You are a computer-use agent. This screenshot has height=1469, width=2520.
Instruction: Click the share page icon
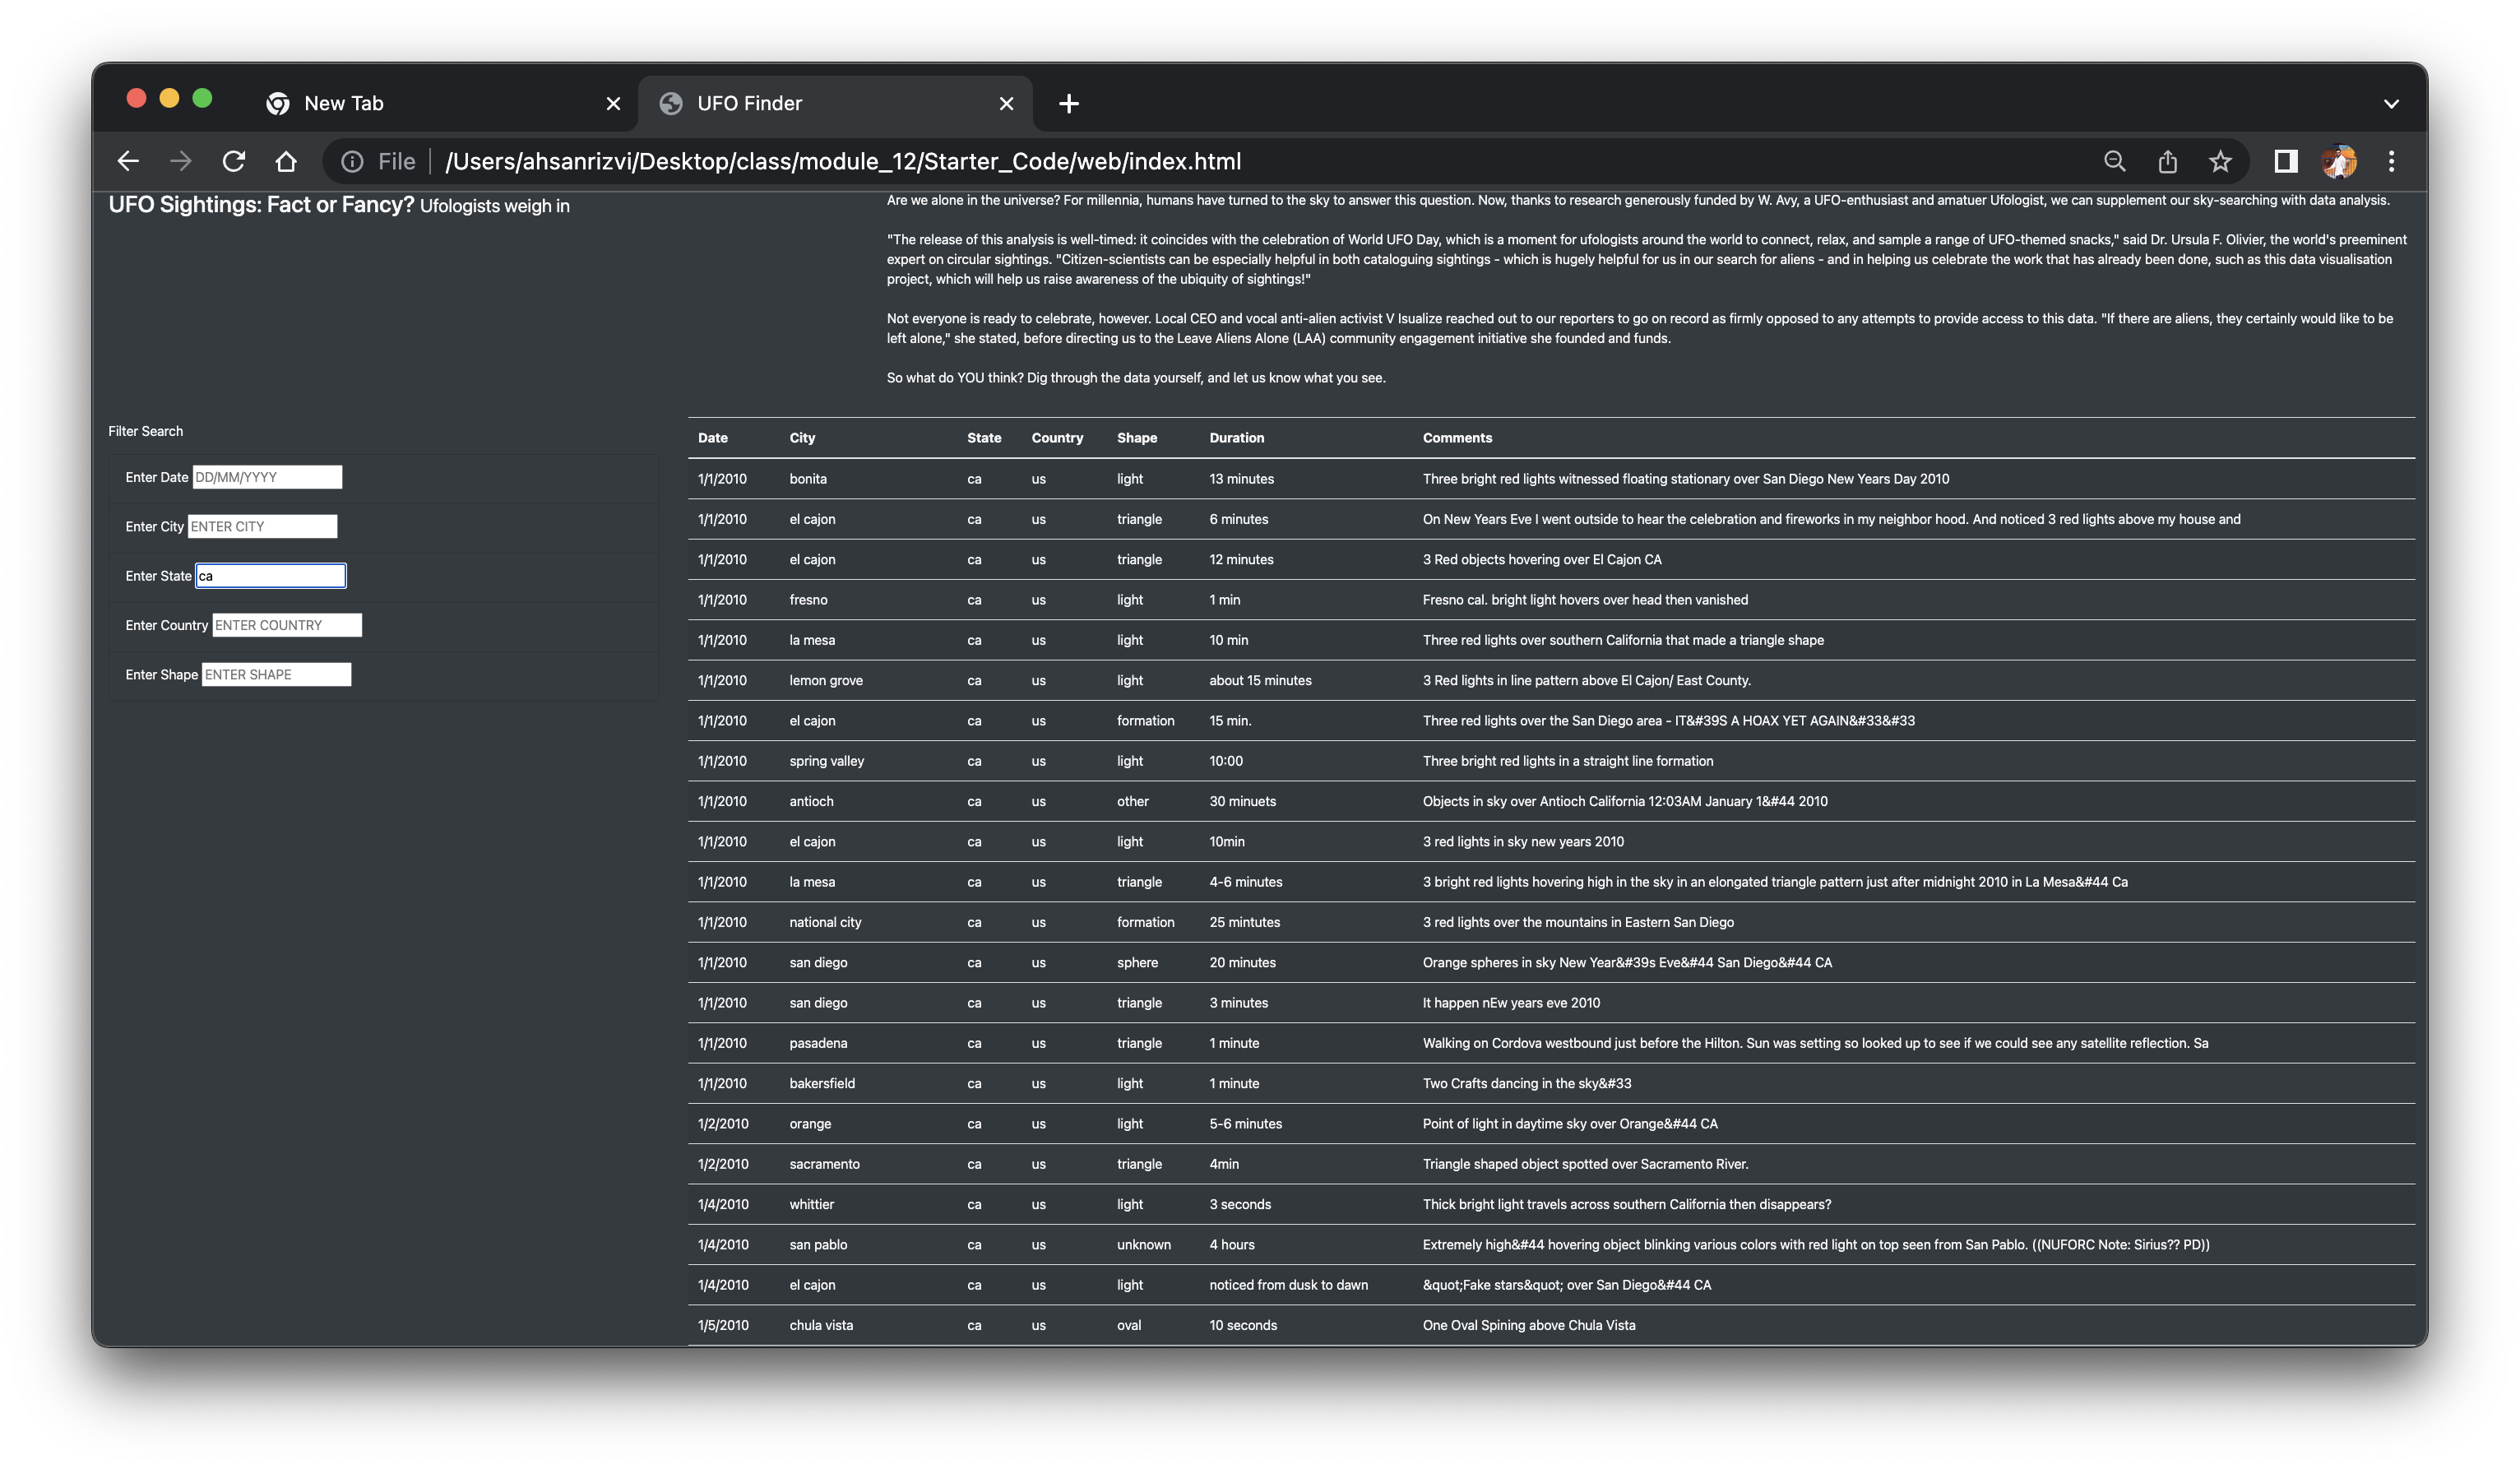pyautogui.click(x=2167, y=161)
